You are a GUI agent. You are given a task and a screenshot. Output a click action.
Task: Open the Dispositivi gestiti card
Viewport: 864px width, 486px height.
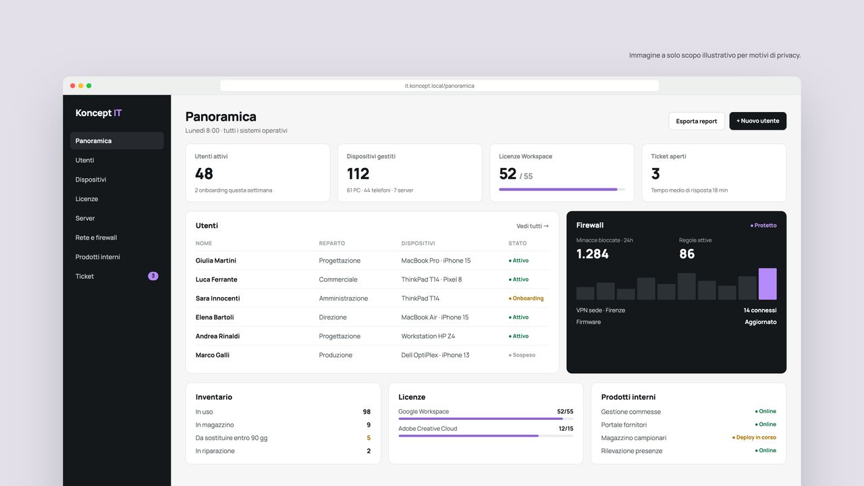coord(410,173)
